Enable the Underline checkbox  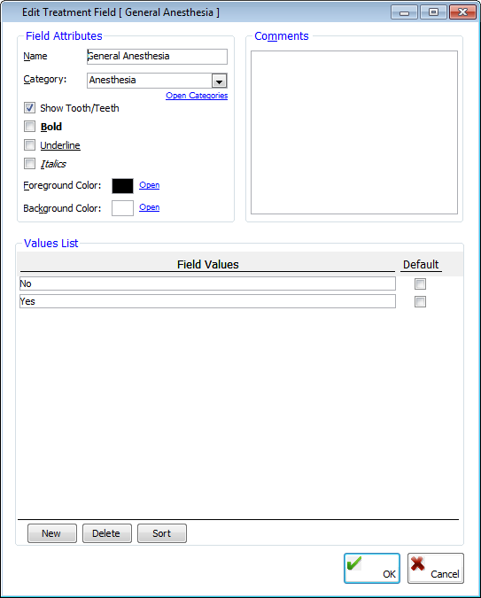29,145
